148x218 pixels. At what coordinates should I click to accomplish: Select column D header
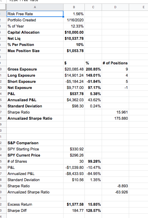115,7
